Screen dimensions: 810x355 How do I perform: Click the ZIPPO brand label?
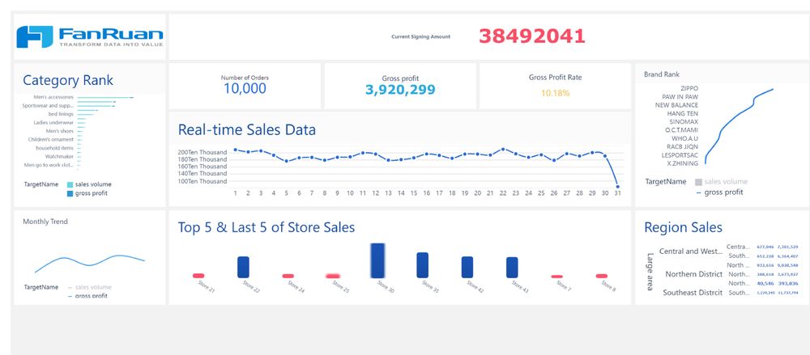click(688, 87)
